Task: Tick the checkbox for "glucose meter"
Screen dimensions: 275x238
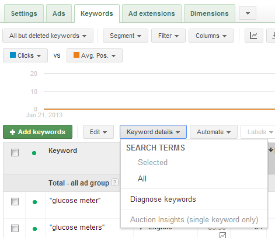Action: point(15,202)
